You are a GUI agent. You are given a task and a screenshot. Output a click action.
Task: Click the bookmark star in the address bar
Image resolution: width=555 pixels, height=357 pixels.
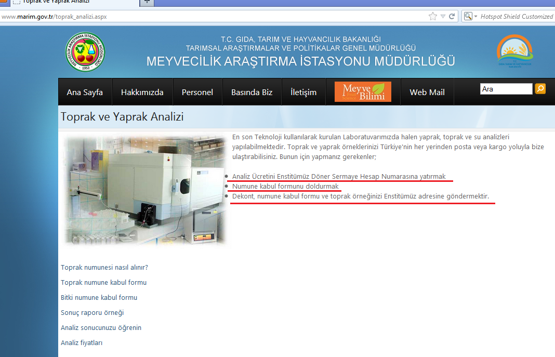(433, 16)
